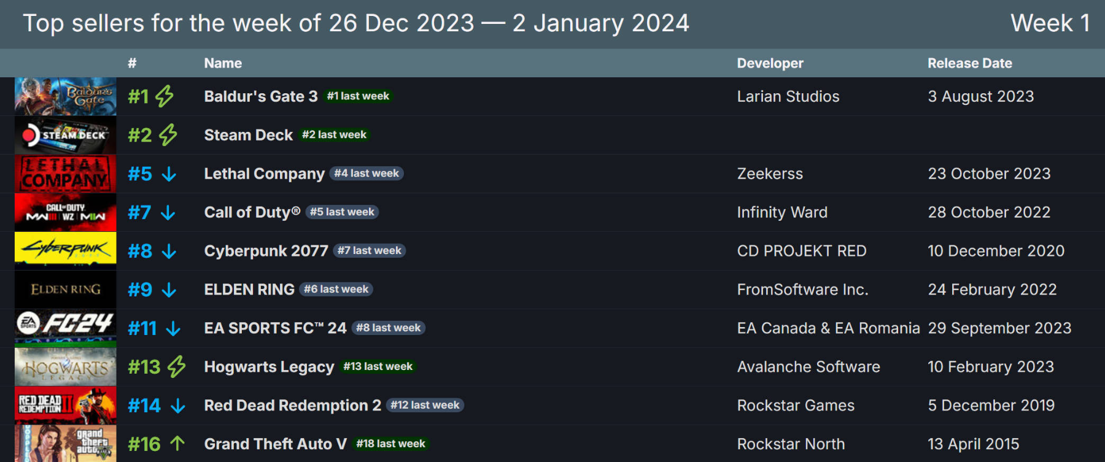Click the down arrow icon next to #7

(x=168, y=213)
